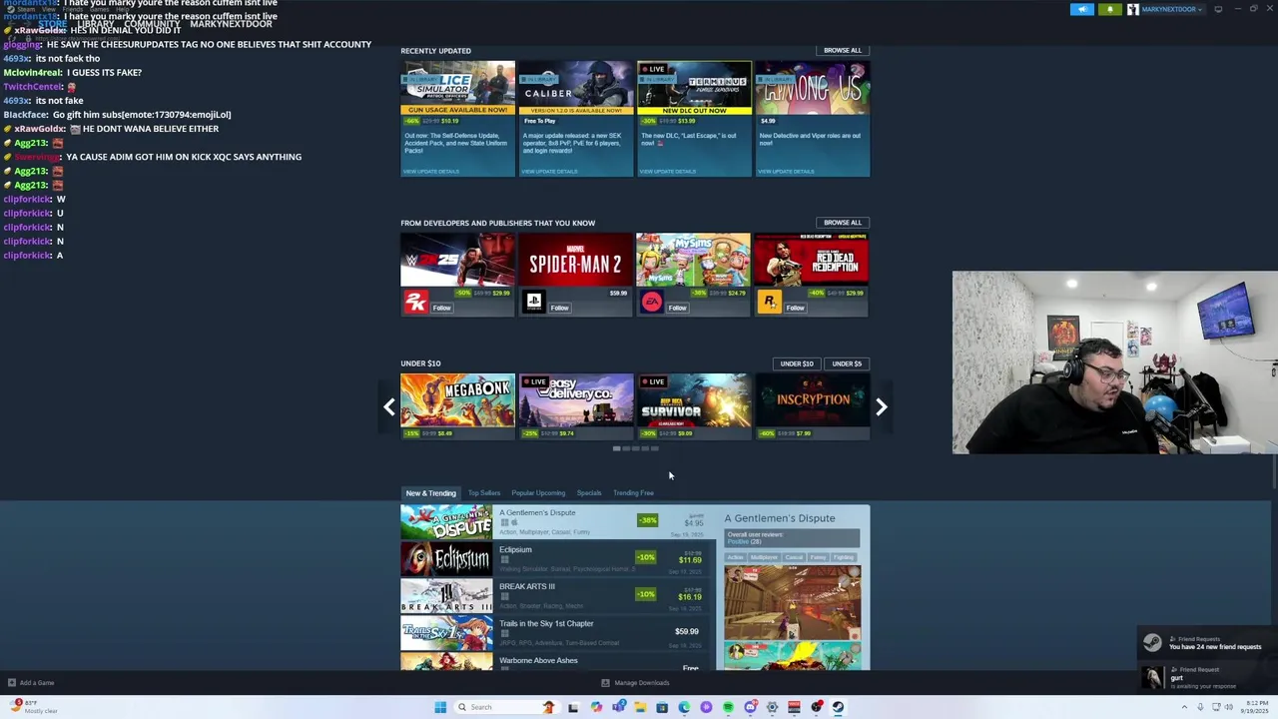
Task: Open the 24 new friend requests notification
Action: pyautogui.click(x=1207, y=643)
